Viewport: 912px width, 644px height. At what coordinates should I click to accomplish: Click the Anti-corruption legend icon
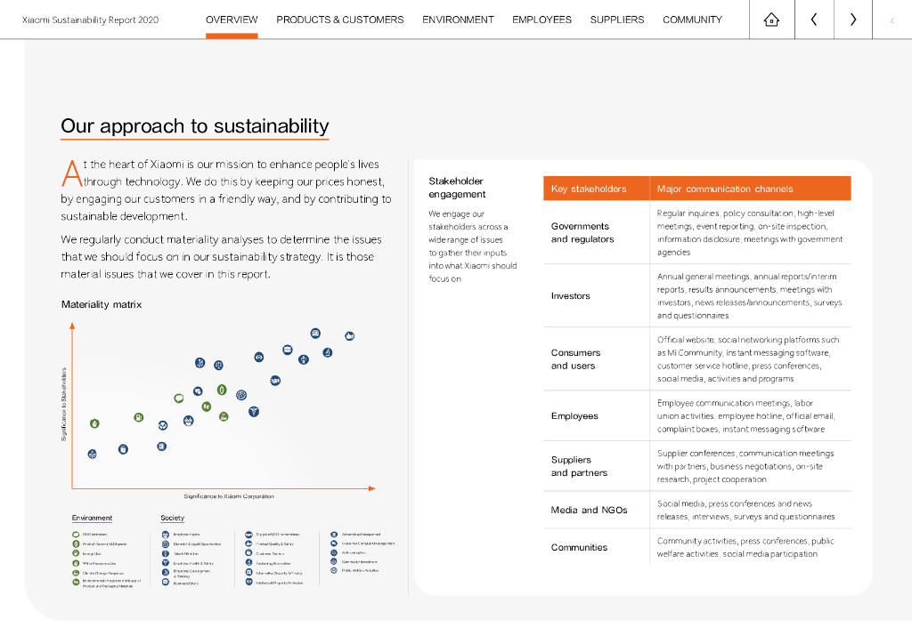(334, 552)
